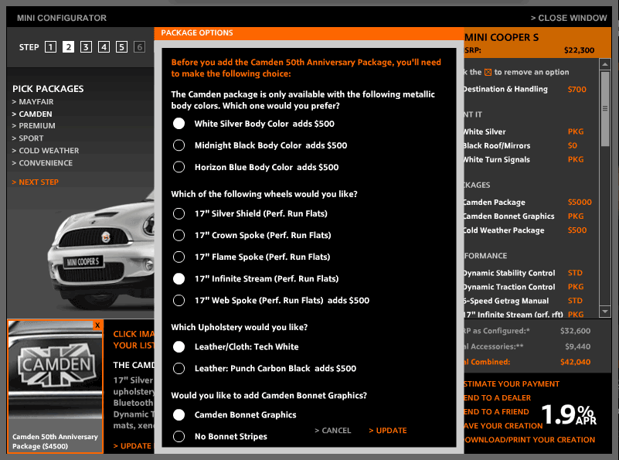Select Camden Bonnet Graphics option

pyautogui.click(x=179, y=414)
